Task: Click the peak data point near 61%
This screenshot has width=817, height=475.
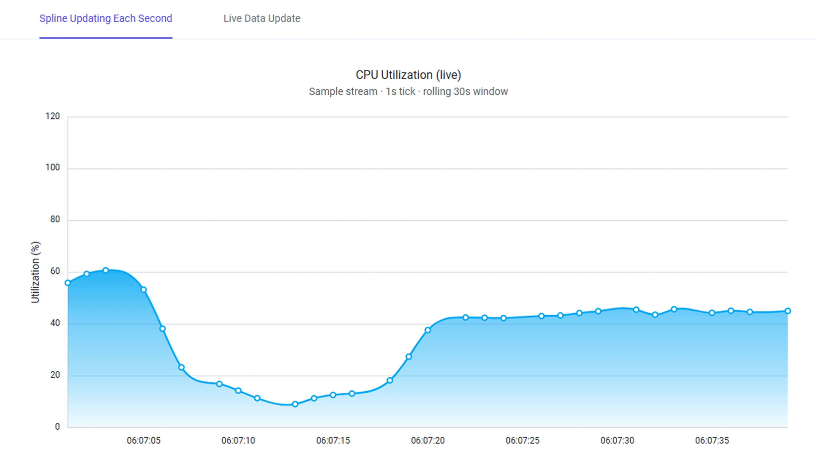Action: pos(106,270)
